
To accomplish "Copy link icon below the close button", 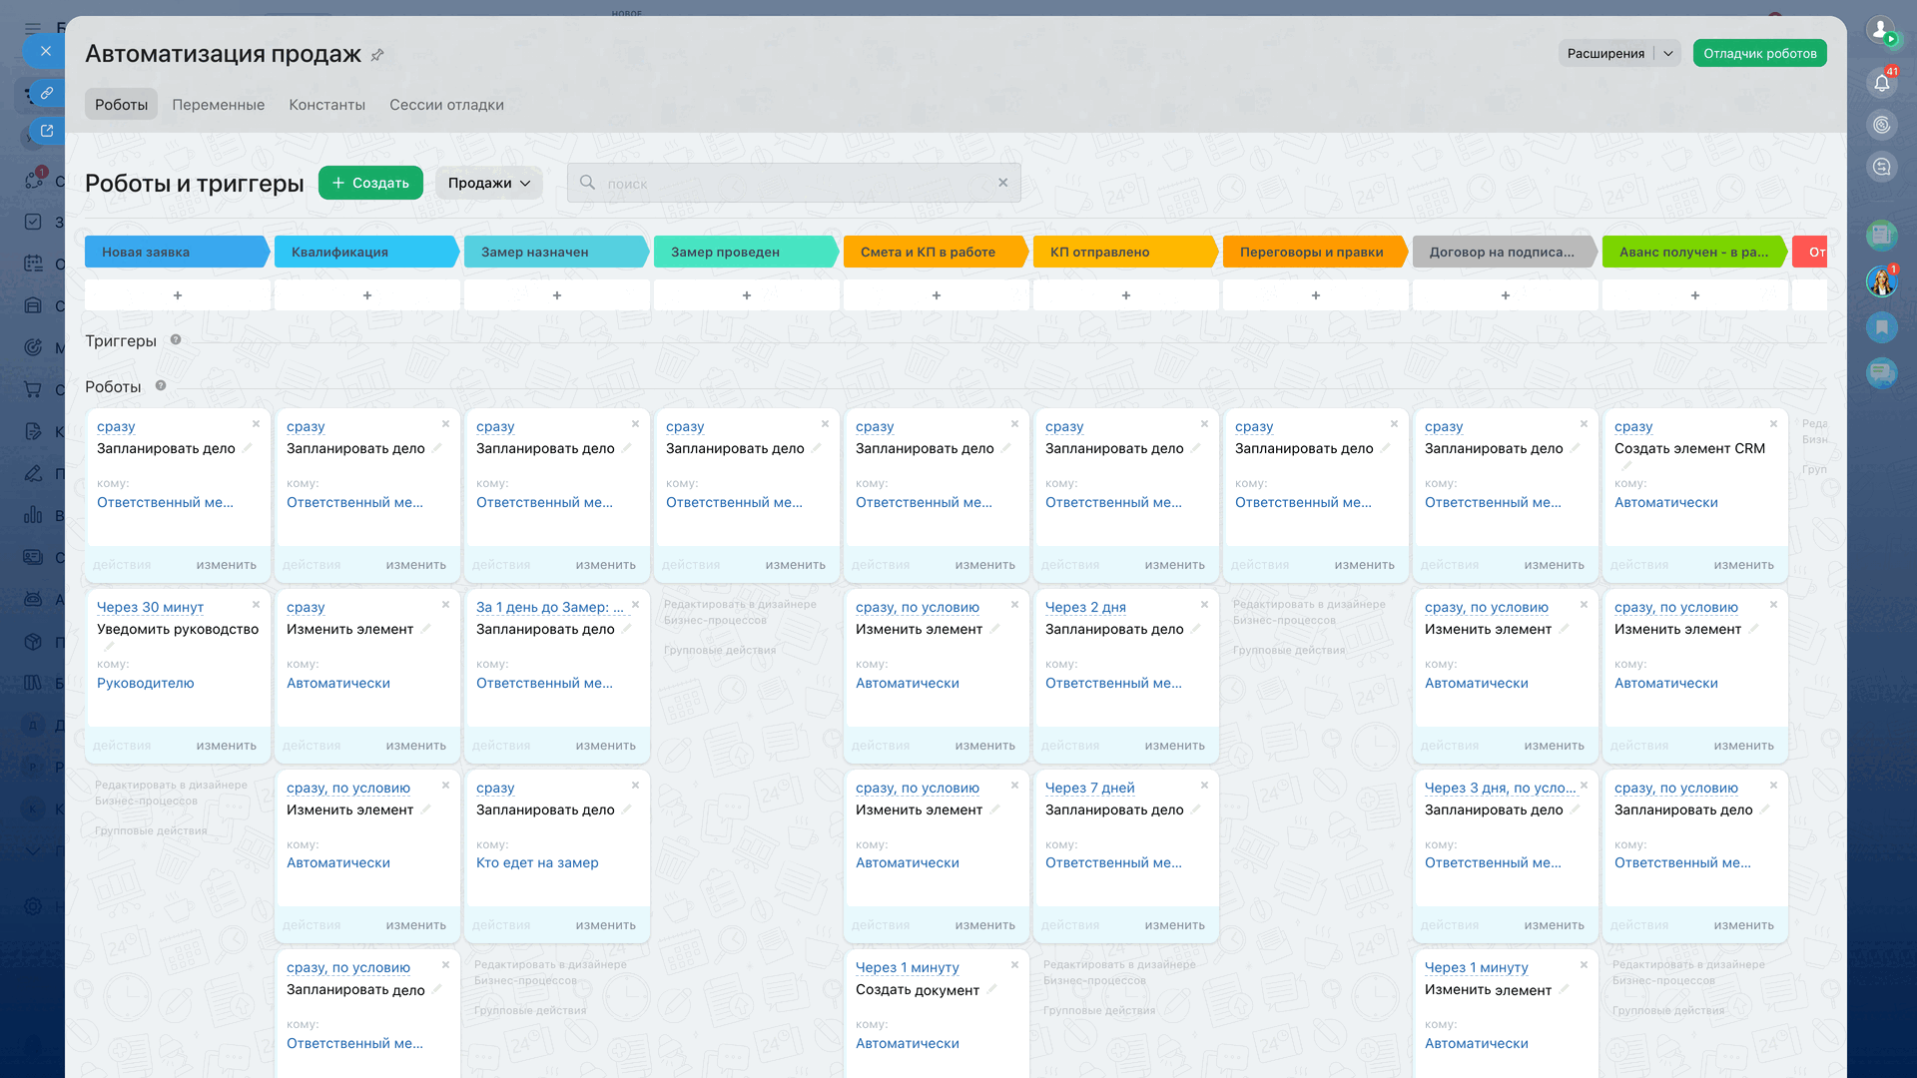I will coord(46,93).
